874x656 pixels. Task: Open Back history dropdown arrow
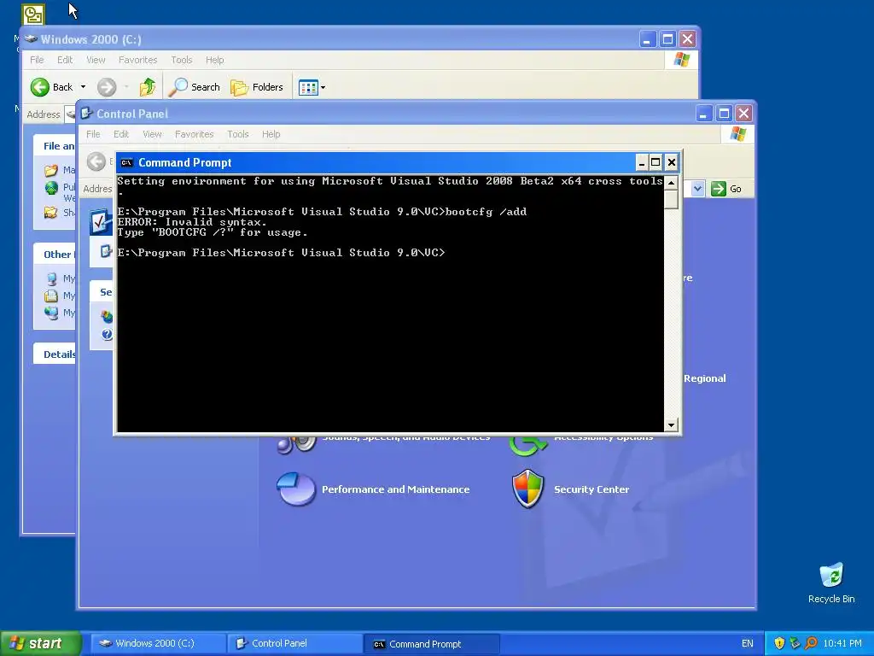tap(83, 87)
